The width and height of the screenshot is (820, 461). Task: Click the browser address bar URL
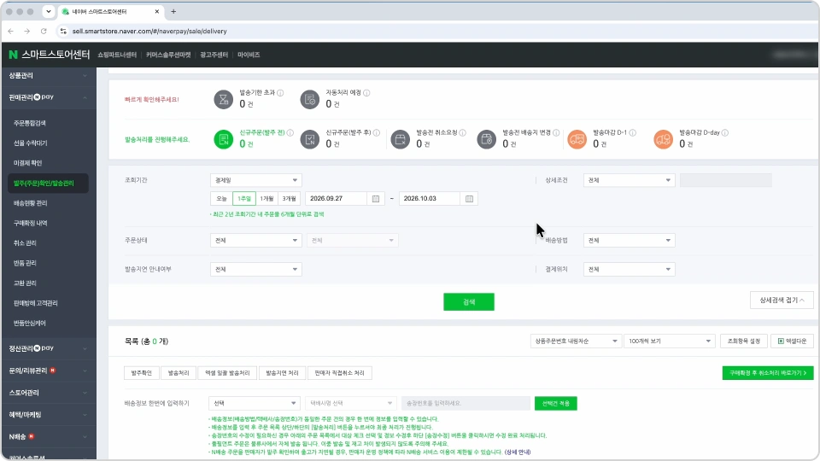pos(149,32)
